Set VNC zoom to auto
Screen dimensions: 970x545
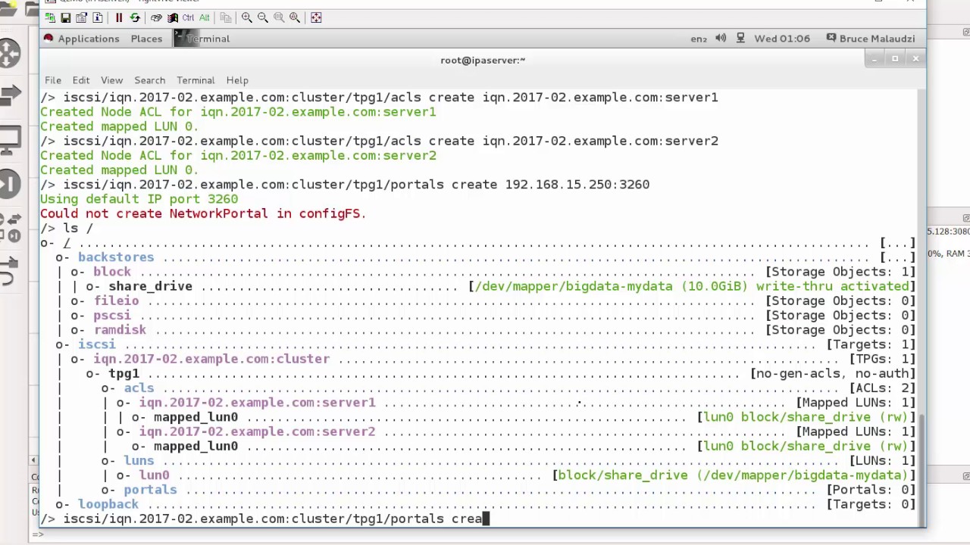tap(295, 17)
